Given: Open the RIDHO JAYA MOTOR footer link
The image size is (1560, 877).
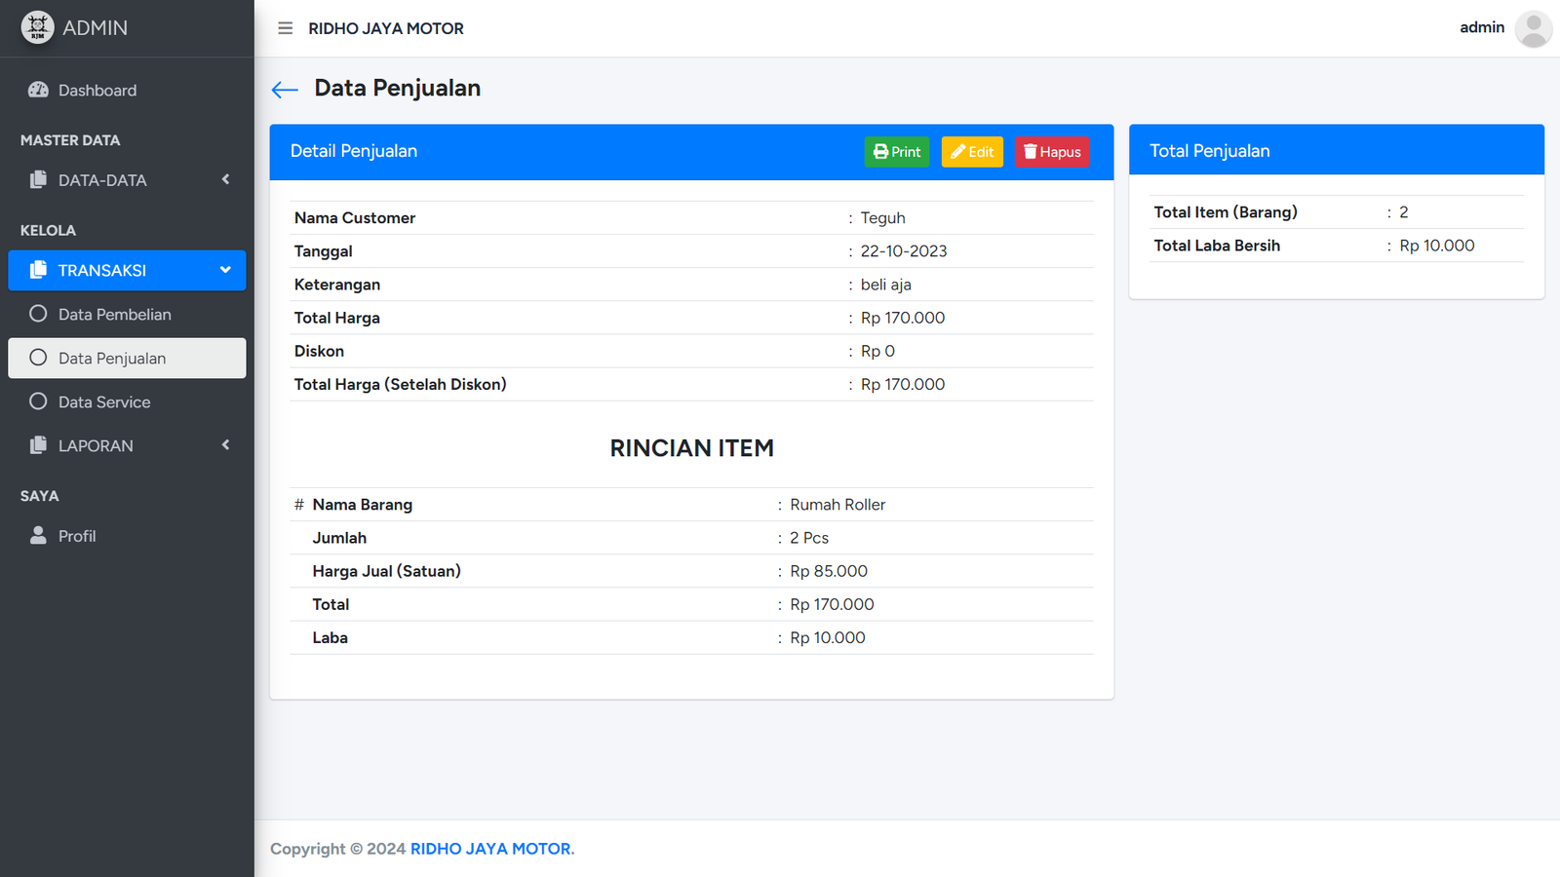Looking at the screenshot, I should (x=491, y=849).
